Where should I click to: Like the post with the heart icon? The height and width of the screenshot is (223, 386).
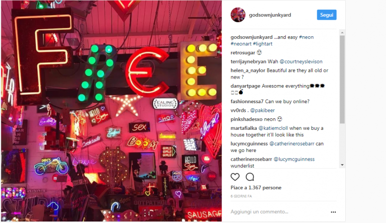[x=235, y=177]
